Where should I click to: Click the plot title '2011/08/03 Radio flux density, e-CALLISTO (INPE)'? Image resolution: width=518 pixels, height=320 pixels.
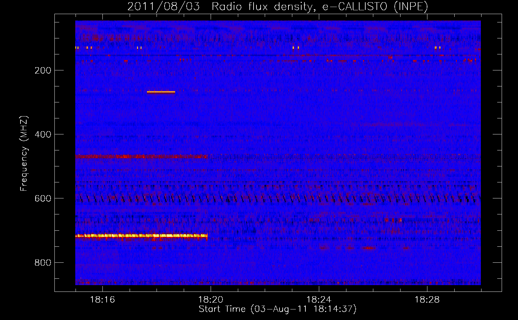tap(278, 6)
